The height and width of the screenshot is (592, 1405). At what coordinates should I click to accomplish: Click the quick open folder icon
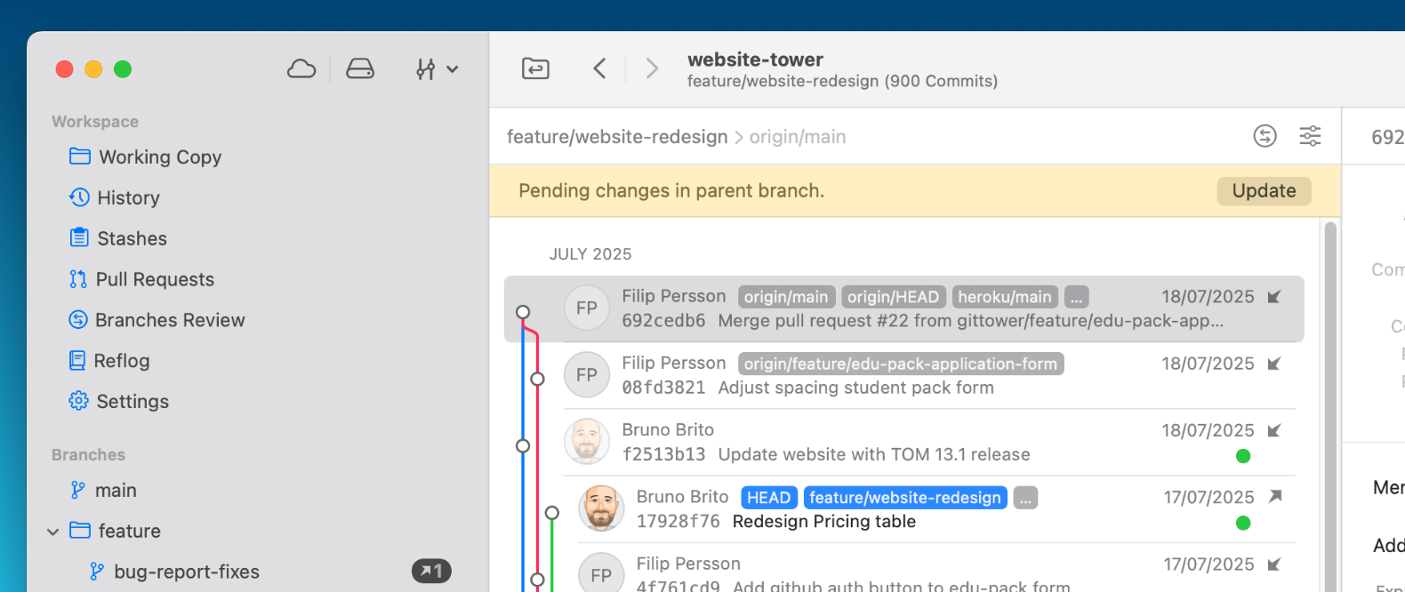[x=535, y=68]
